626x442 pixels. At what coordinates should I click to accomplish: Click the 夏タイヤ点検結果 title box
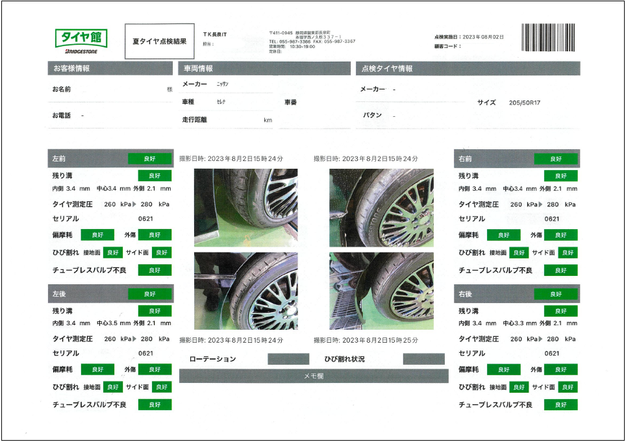click(159, 42)
